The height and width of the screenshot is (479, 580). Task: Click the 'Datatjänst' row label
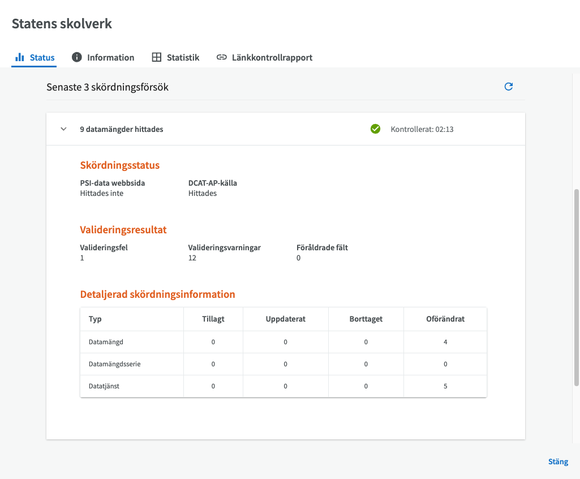click(104, 386)
